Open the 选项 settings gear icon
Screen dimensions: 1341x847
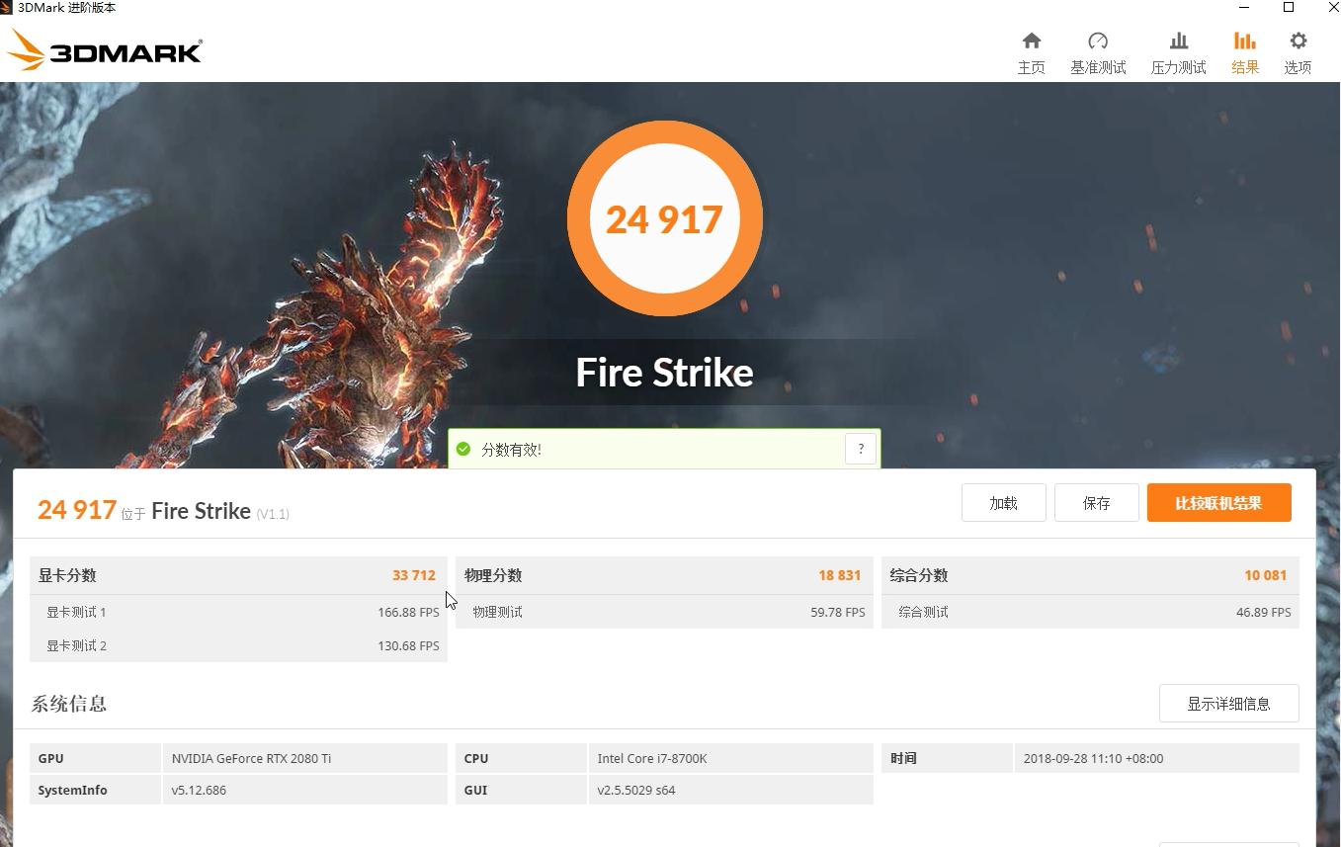(1297, 49)
